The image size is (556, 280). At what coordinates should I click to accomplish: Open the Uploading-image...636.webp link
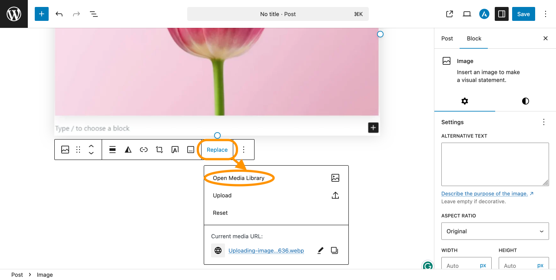tap(266, 250)
